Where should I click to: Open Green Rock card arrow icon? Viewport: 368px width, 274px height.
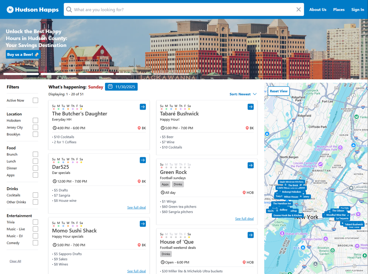click(251, 165)
